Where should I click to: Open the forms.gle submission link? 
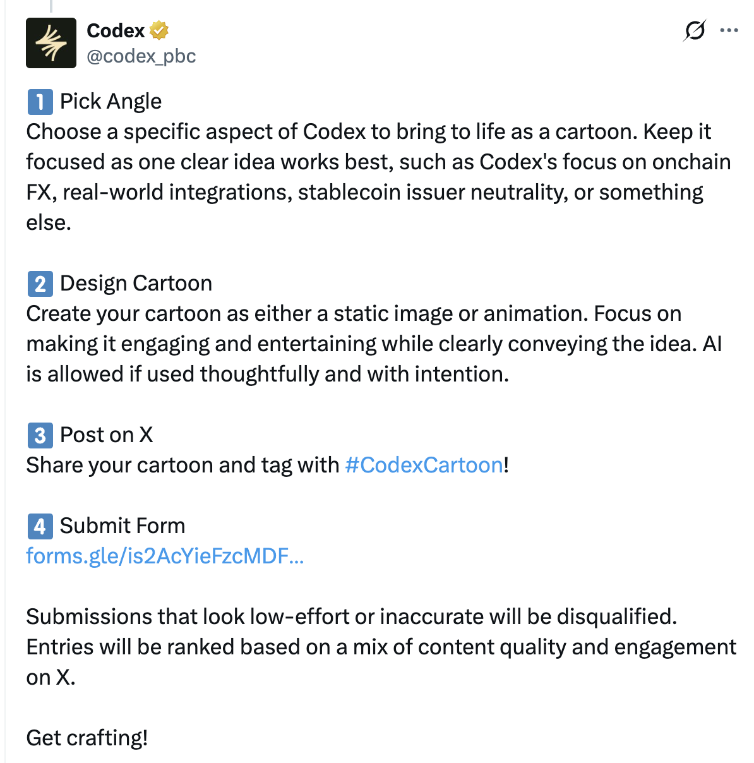165,556
